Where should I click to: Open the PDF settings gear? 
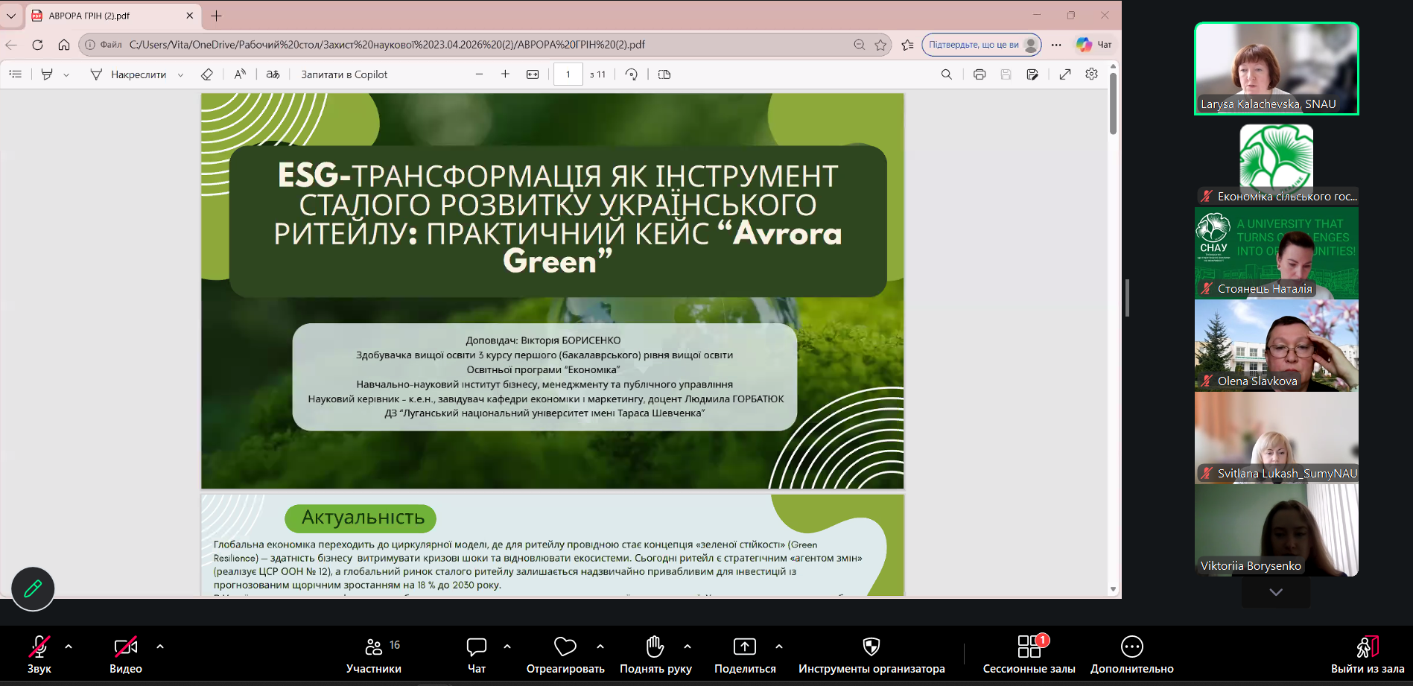[x=1092, y=74]
